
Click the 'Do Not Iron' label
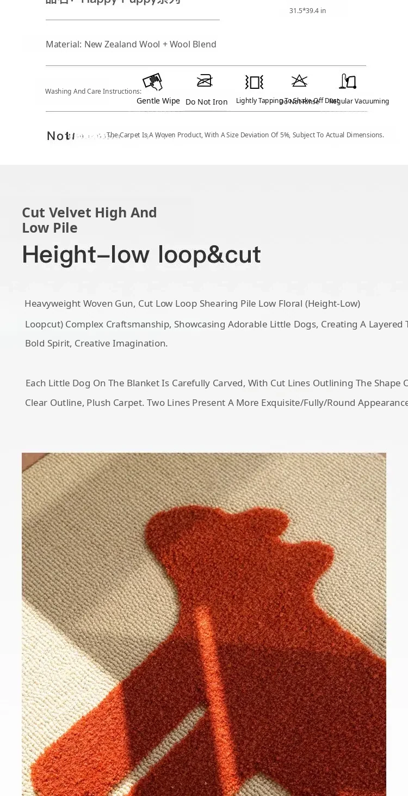point(206,102)
